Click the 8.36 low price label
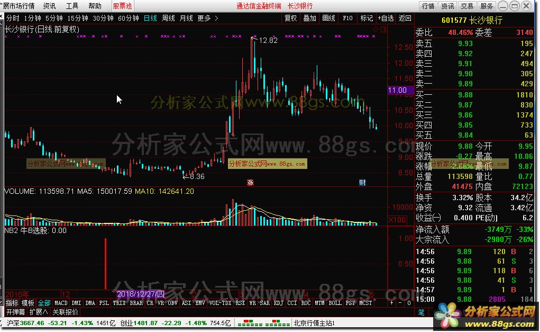 (197, 176)
